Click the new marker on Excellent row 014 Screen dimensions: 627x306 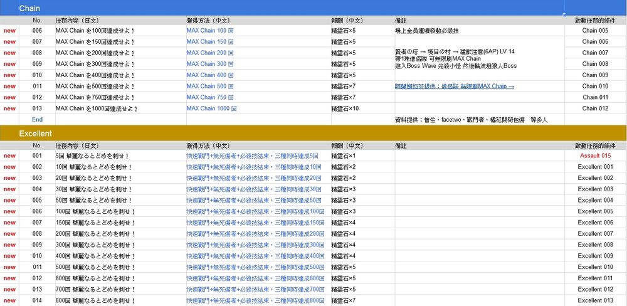pos(9,300)
